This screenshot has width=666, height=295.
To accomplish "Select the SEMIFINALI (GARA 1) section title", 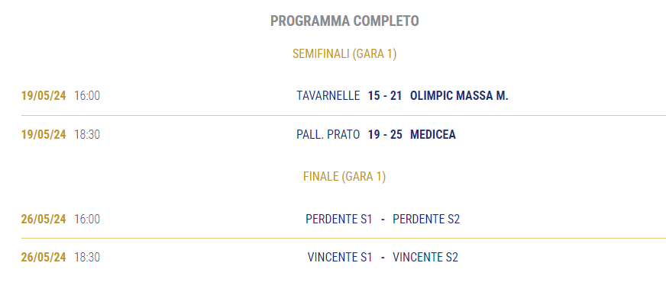I will [344, 54].
